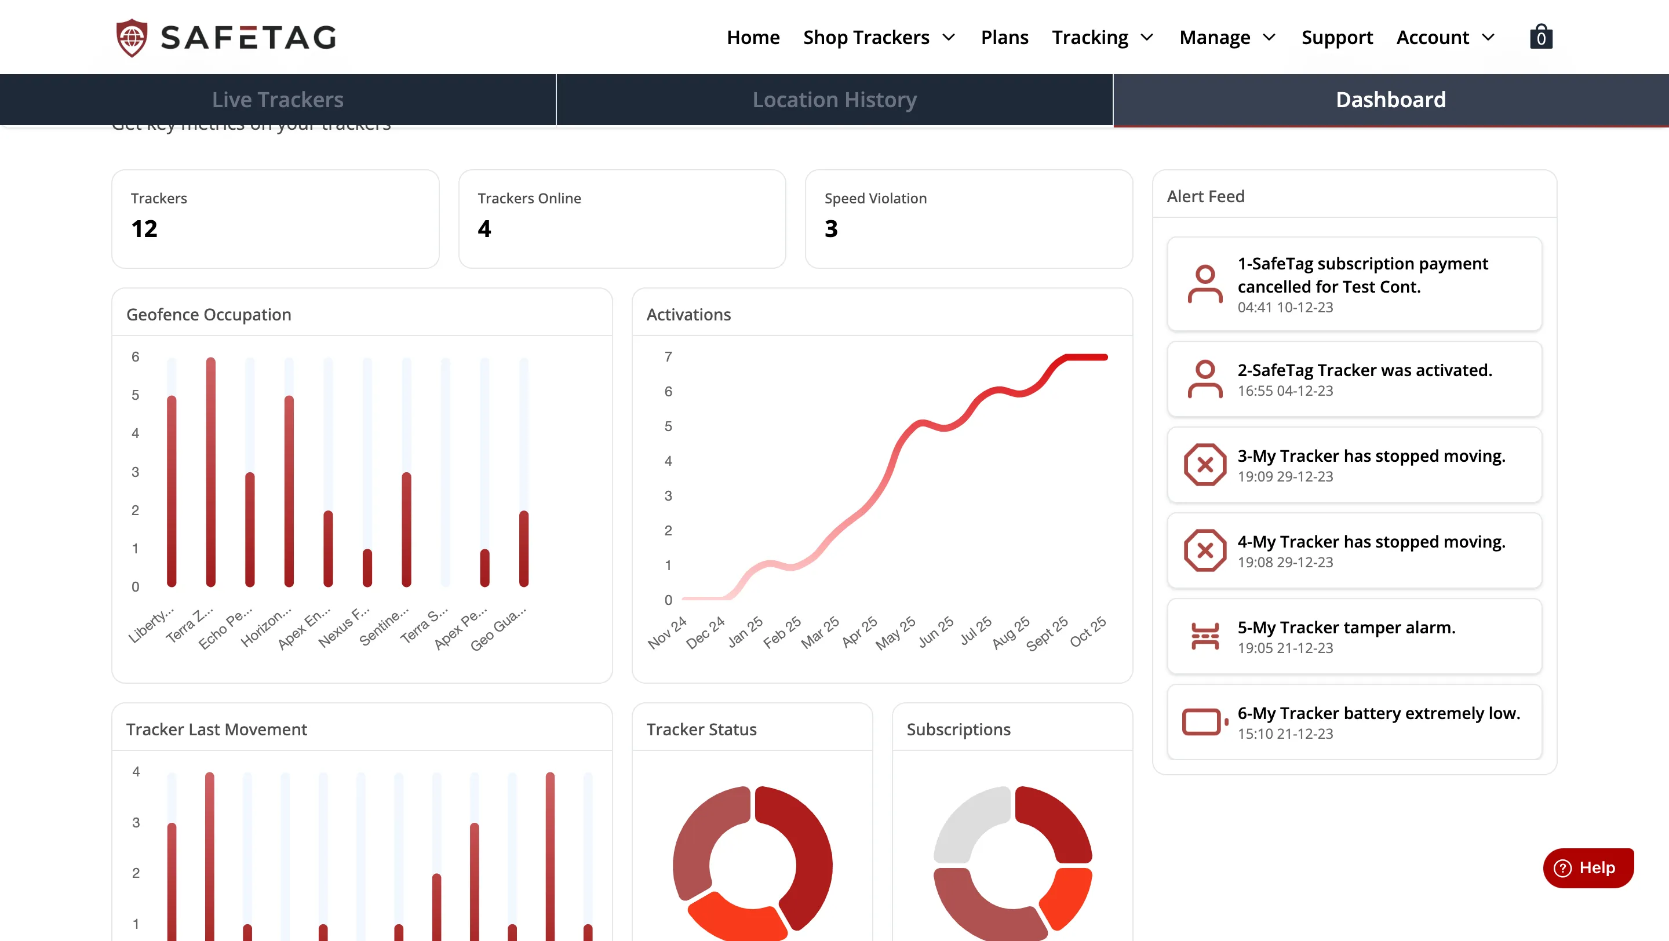Click the Help question mark icon

[1564, 868]
